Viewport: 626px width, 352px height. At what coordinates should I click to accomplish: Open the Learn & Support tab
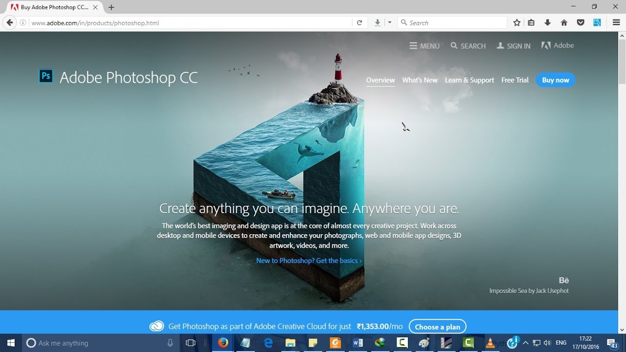click(469, 80)
